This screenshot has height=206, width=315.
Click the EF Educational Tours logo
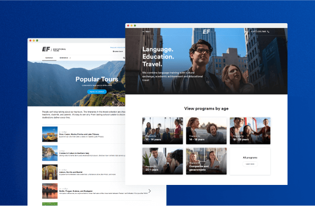pyautogui.click(x=54, y=49)
